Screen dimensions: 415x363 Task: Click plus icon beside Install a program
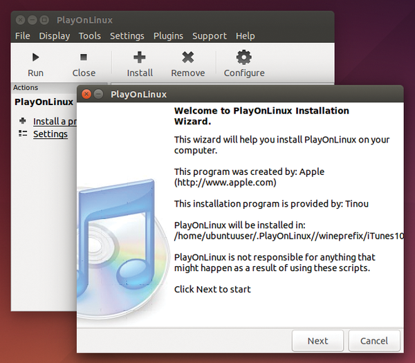(x=23, y=121)
